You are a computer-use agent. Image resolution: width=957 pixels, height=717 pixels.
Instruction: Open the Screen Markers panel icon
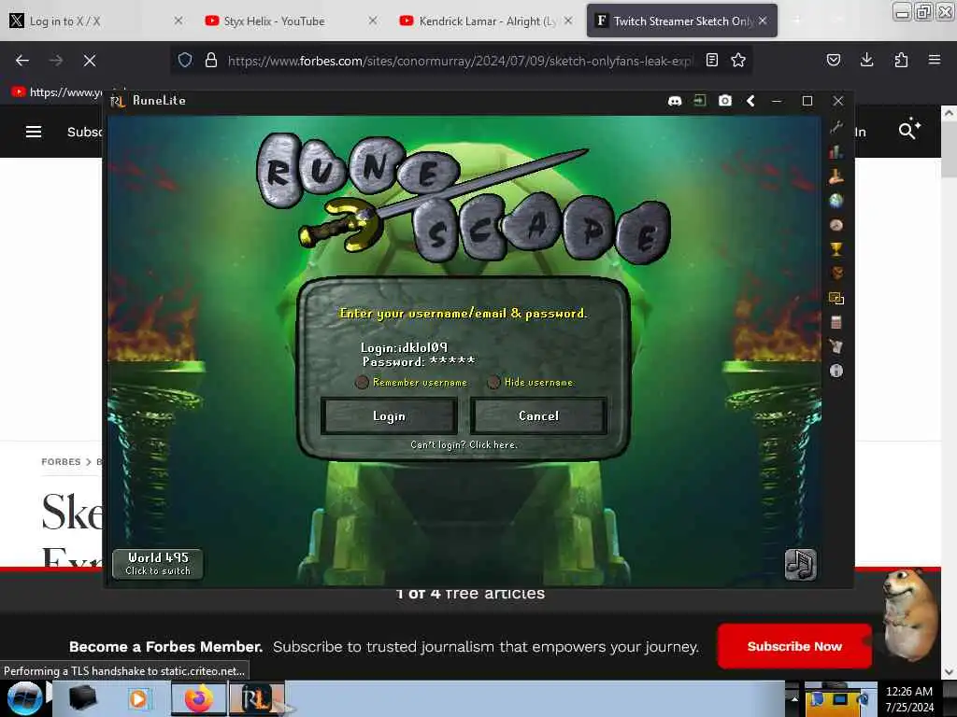coord(836,298)
